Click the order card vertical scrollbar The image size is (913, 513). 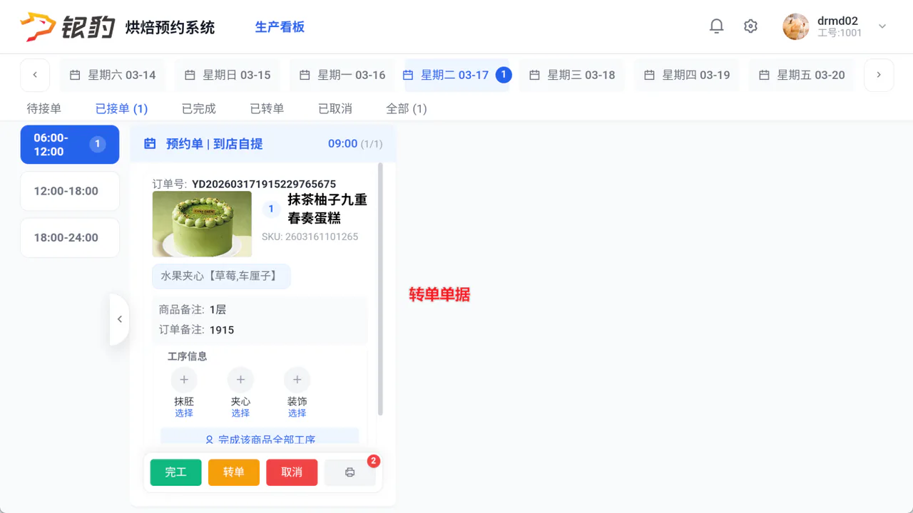380,289
